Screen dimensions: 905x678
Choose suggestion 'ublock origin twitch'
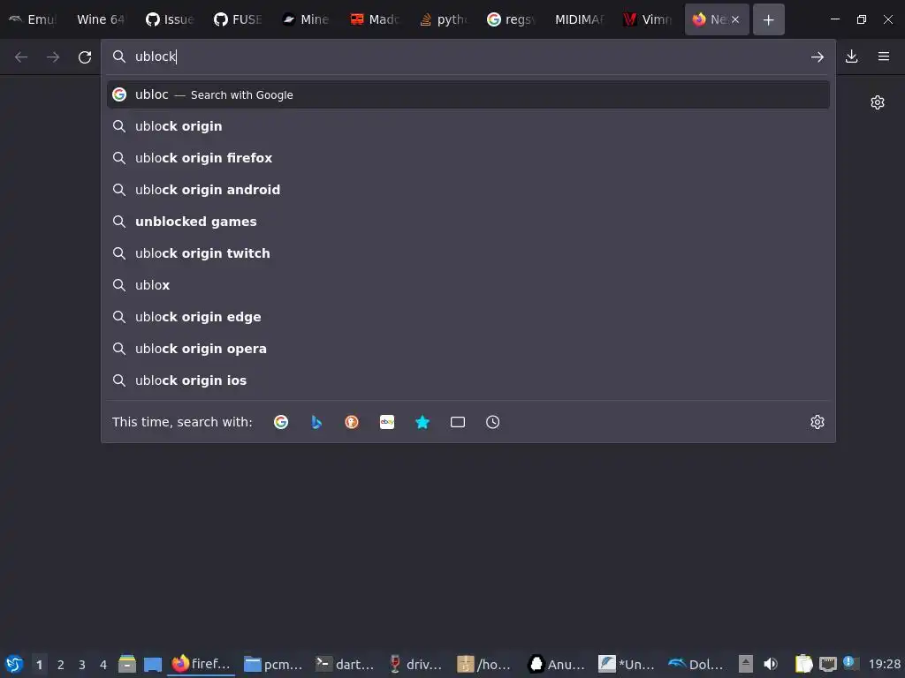(x=468, y=253)
